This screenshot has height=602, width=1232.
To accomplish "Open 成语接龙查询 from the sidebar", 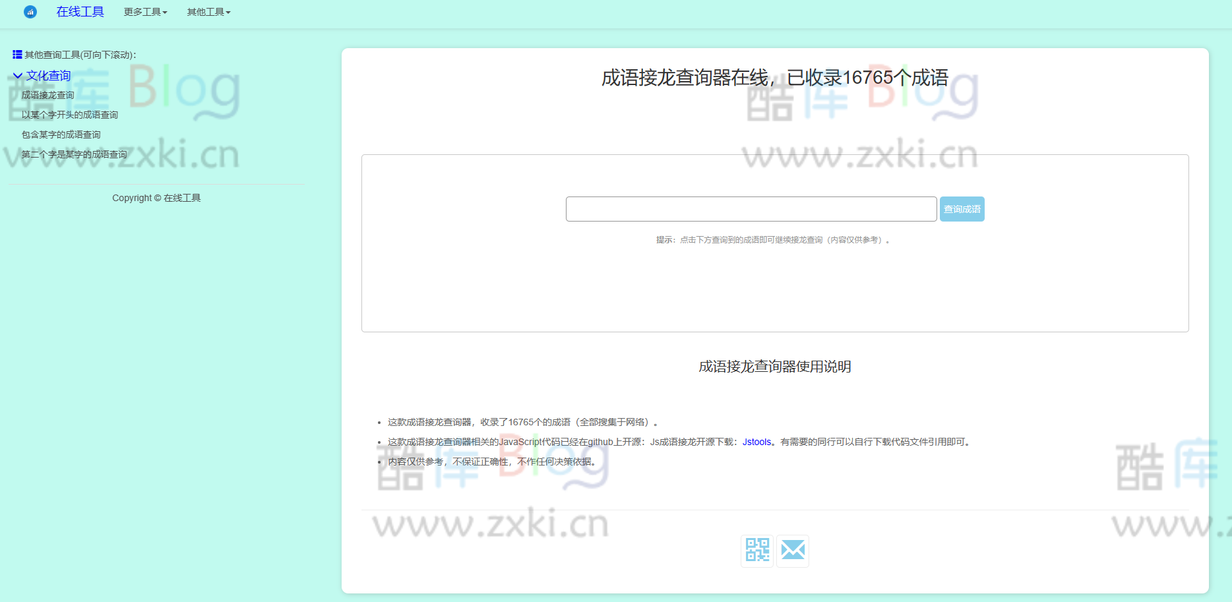I will (47, 95).
